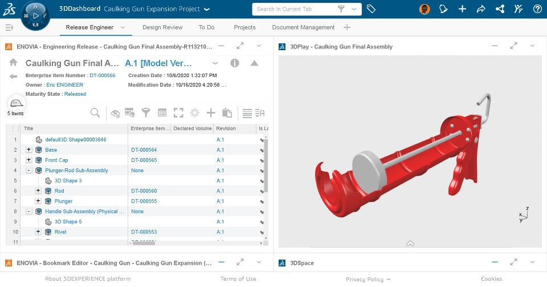Open the Terms of Use link
547x287 pixels.
pyautogui.click(x=238, y=279)
